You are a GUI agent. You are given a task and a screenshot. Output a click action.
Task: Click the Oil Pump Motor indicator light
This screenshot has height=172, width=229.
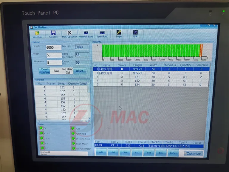click(x=73, y=148)
